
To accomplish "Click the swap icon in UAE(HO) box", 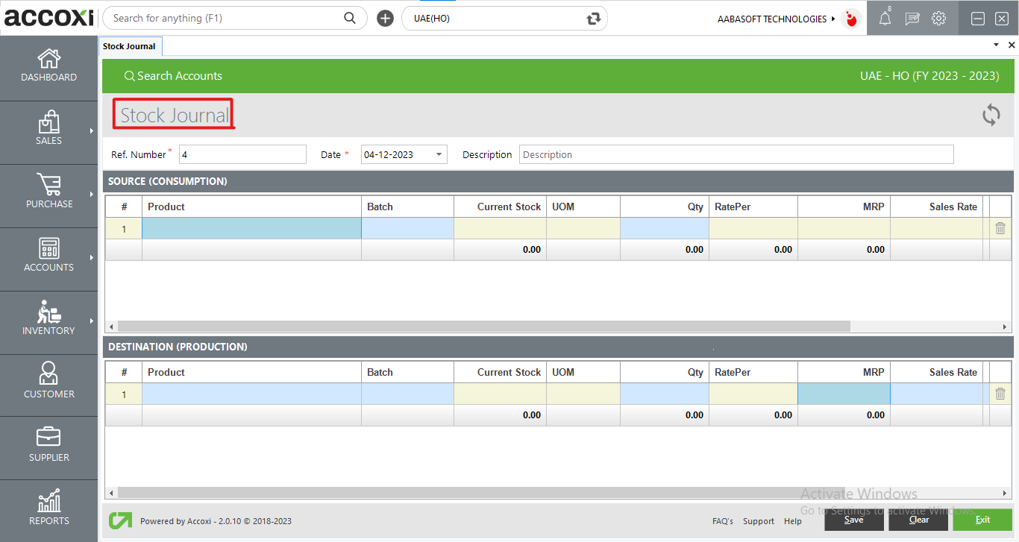I will point(594,19).
